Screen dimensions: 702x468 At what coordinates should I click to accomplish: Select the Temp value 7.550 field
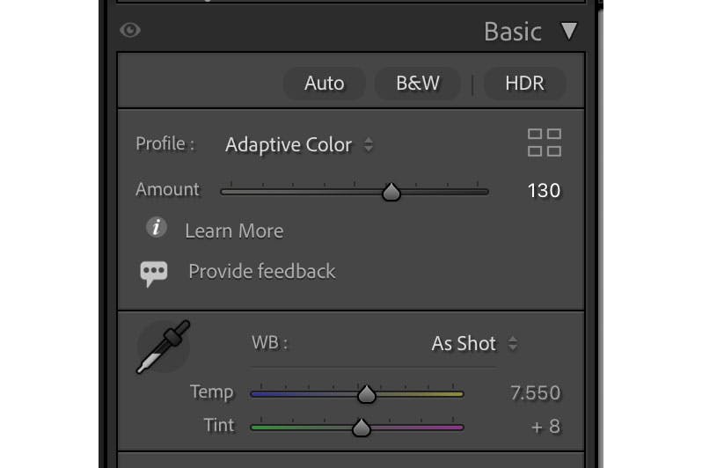(x=536, y=393)
